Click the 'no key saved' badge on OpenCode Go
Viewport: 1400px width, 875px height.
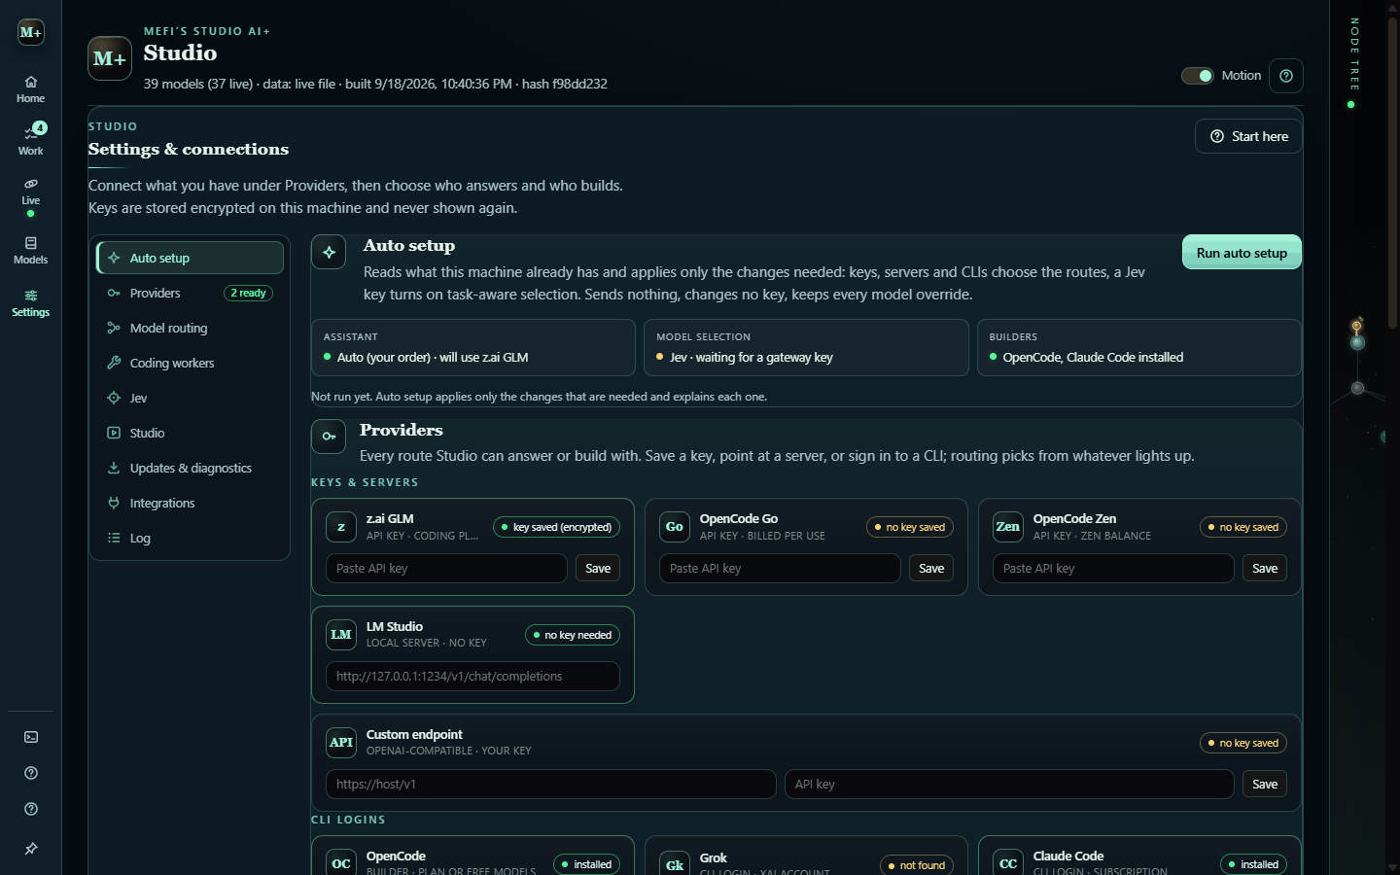pyautogui.click(x=910, y=527)
